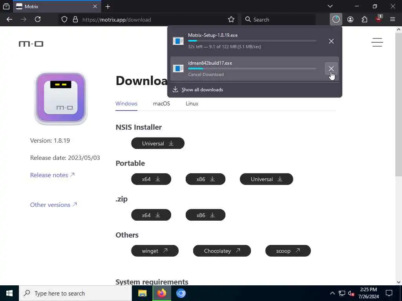Screen dimensions: 402x301
Task: Open the extensions puzzle icon
Action: click(364, 20)
